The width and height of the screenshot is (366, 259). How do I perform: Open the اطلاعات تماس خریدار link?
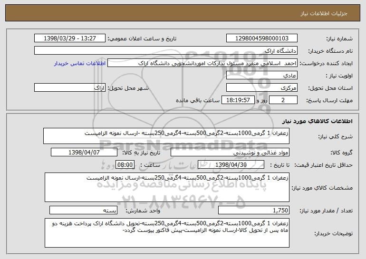click(80, 63)
